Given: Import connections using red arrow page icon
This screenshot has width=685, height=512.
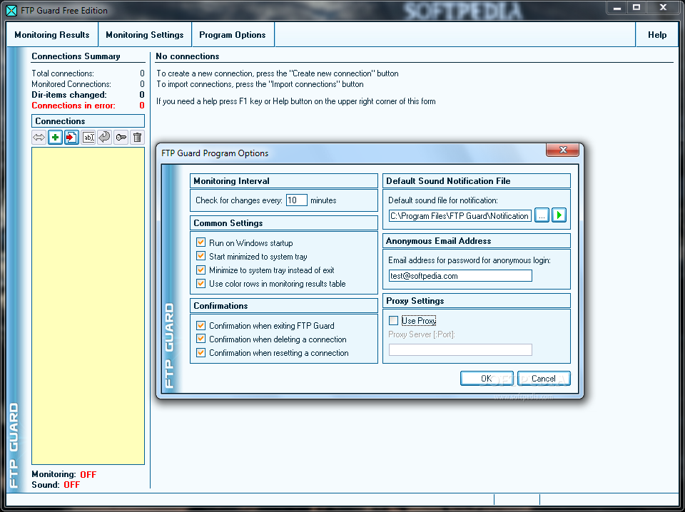Looking at the screenshot, I should pyautogui.click(x=71, y=138).
